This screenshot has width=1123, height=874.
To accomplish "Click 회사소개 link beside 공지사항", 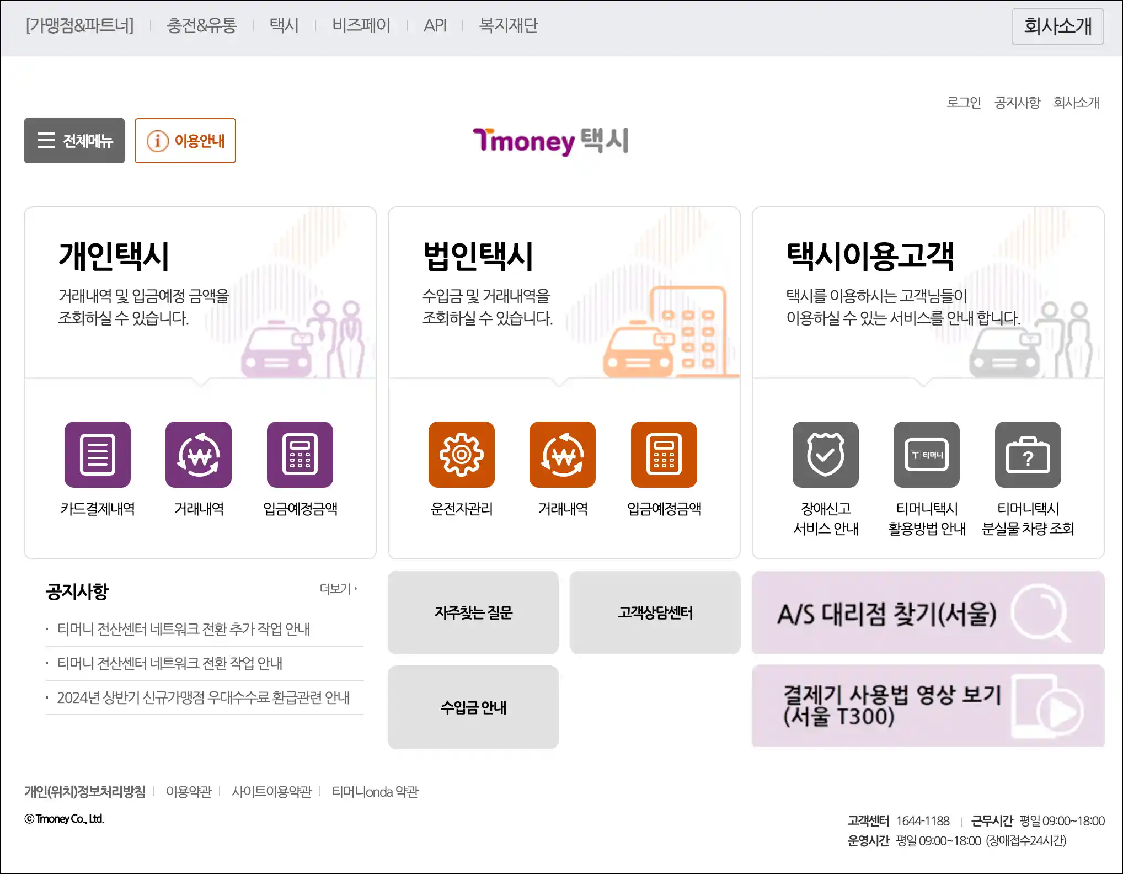I will coord(1076,102).
